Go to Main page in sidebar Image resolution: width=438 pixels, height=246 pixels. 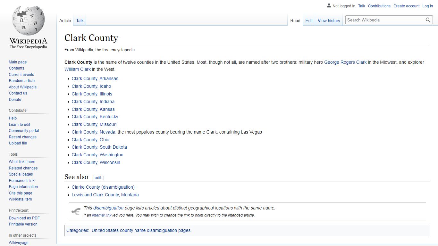18,62
